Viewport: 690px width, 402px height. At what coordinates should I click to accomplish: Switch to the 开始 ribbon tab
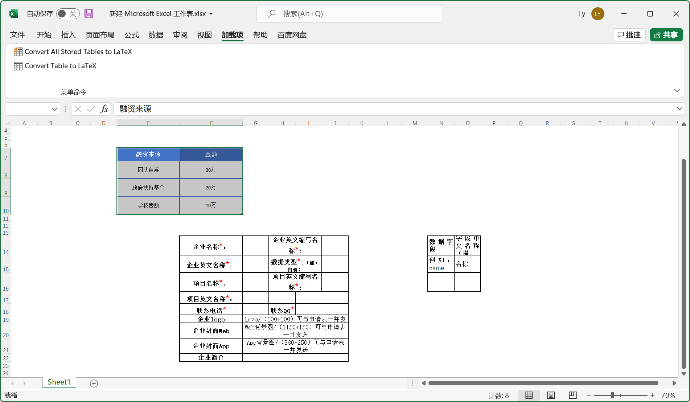tap(44, 35)
